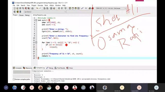Screen dimensions: 165x92
Task: Click the Insert icon left of globals dropdown
Action: tap(14, 12)
